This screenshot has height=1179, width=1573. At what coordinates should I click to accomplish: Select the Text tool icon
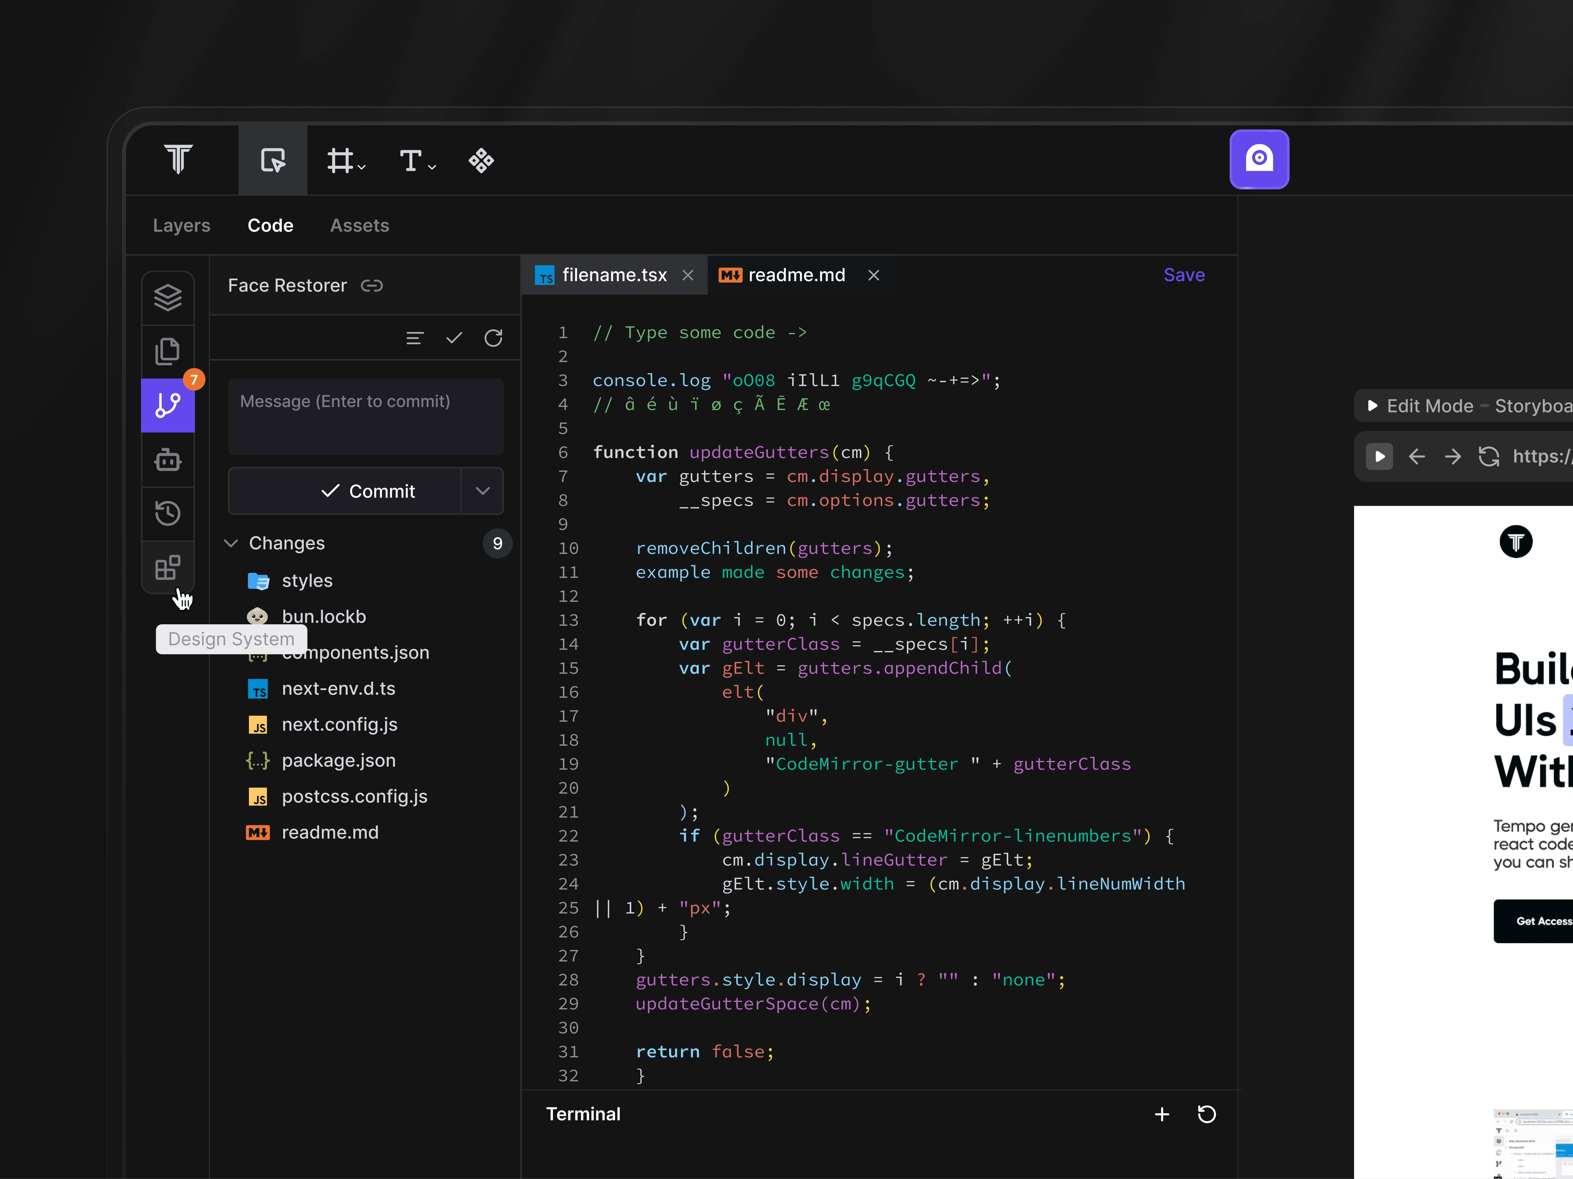tap(410, 161)
